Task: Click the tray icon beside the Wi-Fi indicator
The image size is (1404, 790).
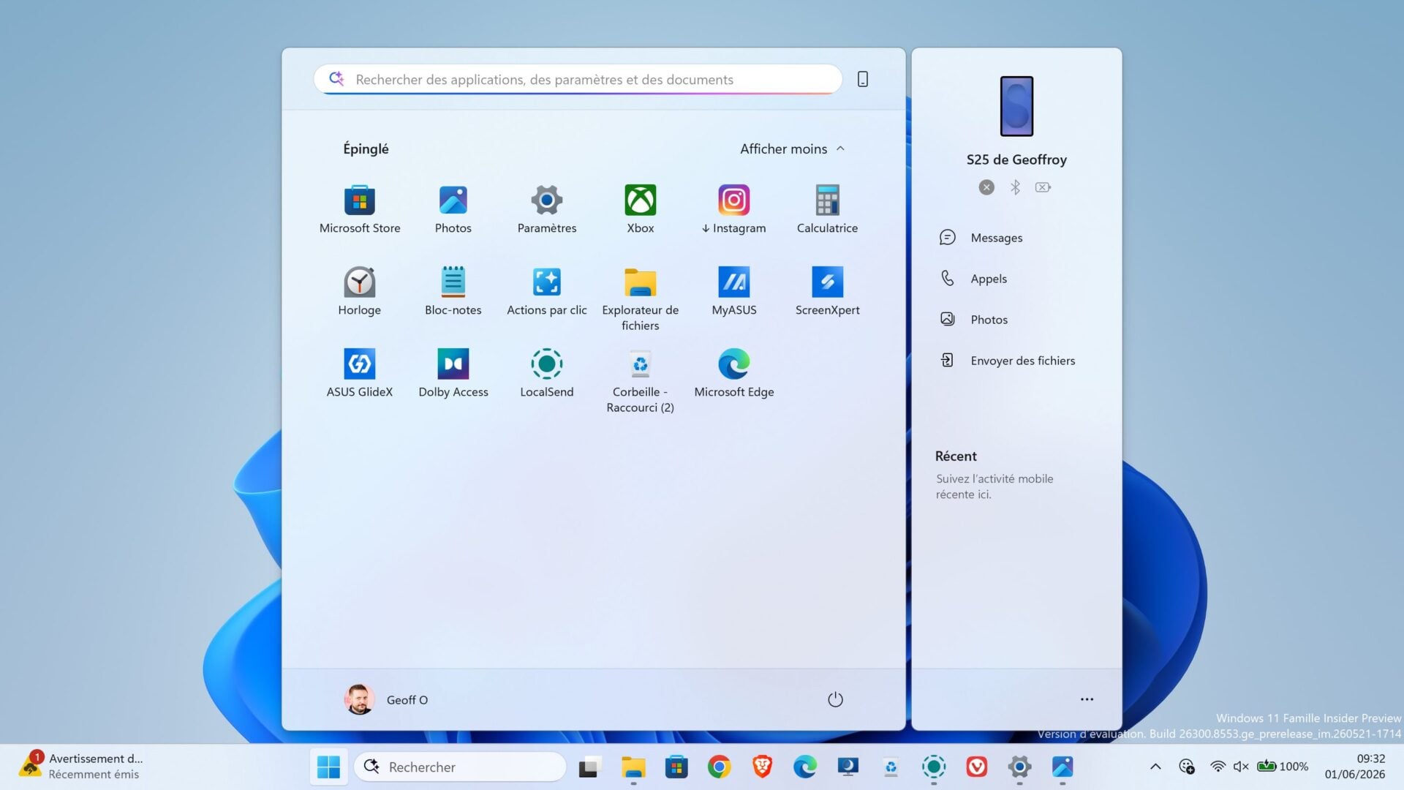Action: (x=1187, y=767)
